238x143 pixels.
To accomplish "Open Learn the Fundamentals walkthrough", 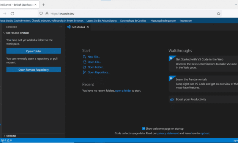I will point(203,84).
